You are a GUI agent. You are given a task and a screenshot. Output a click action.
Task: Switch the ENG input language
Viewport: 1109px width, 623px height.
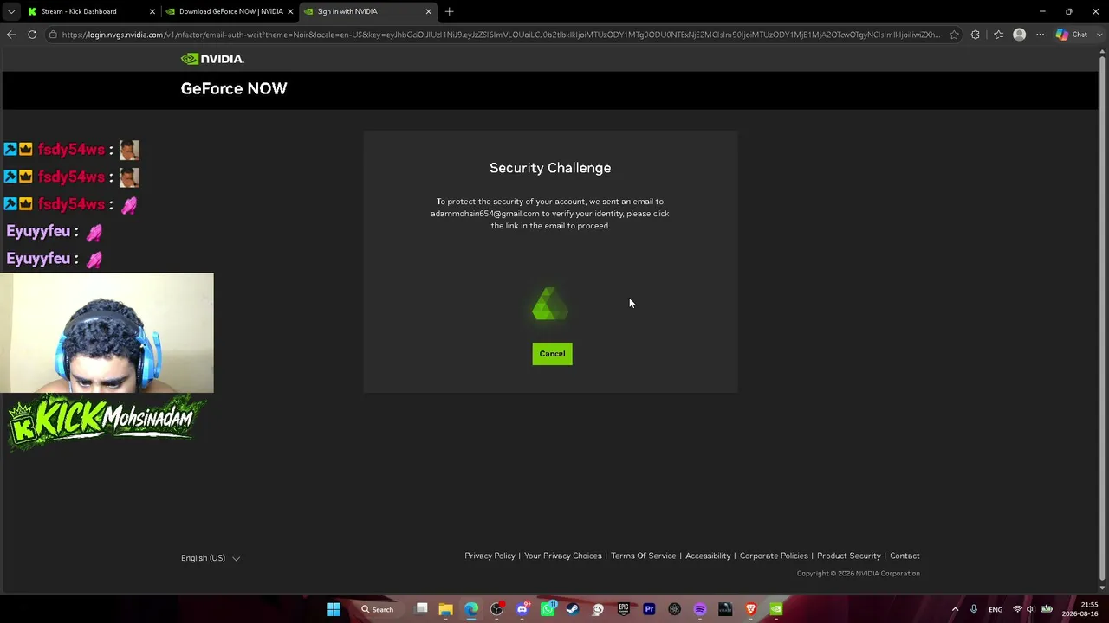pos(996,609)
